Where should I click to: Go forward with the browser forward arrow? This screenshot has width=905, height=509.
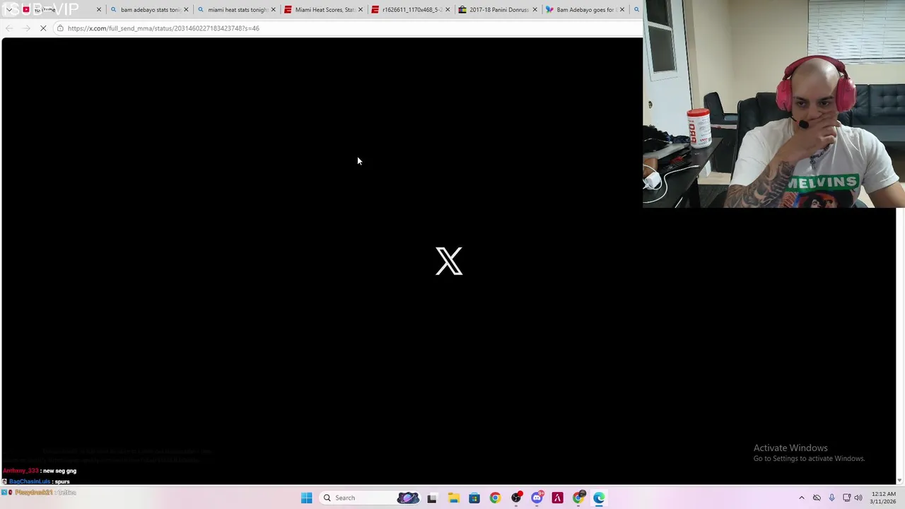[x=26, y=28]
